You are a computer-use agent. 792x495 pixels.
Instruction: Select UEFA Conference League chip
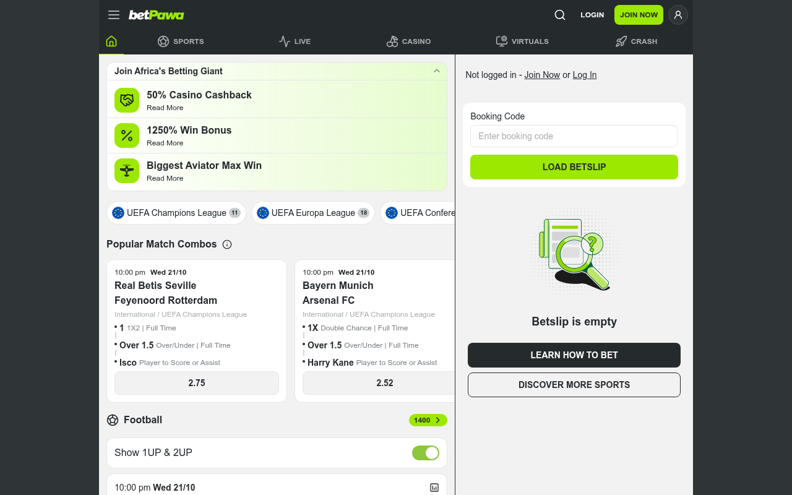(418, 213)
